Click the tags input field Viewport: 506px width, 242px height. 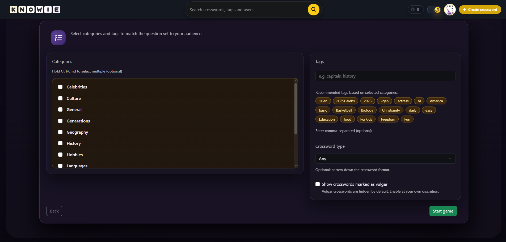(x=385, y=76)
